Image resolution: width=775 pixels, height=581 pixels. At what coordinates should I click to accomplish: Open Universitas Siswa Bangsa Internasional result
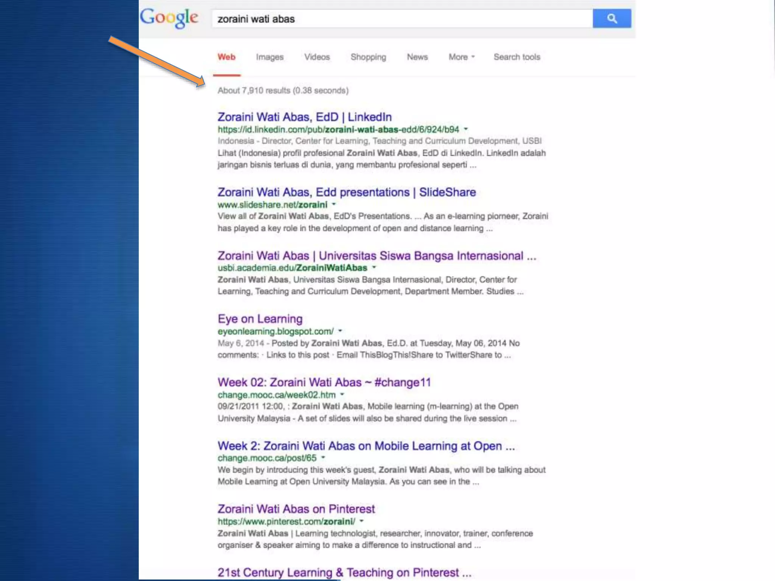pos(376,256)
